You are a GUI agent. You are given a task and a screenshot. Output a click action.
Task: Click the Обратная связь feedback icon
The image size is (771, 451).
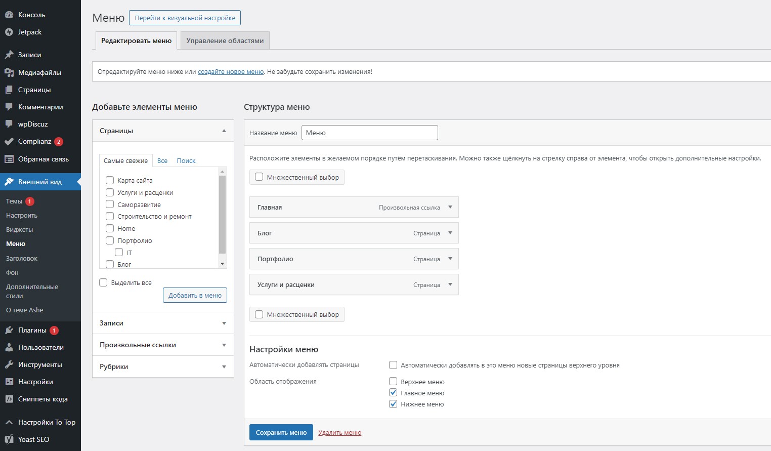click(9, 159)
